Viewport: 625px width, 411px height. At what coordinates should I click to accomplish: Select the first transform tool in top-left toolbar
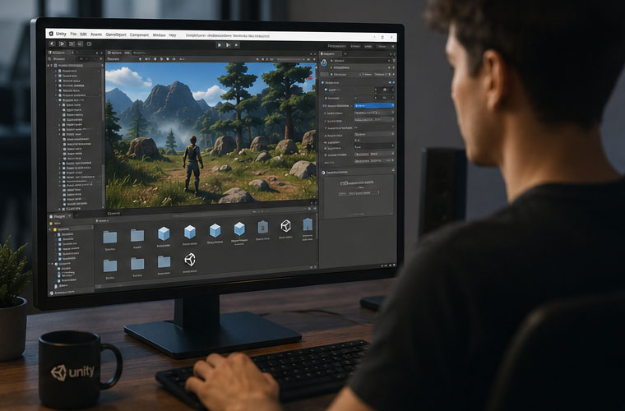pos(52,44)
